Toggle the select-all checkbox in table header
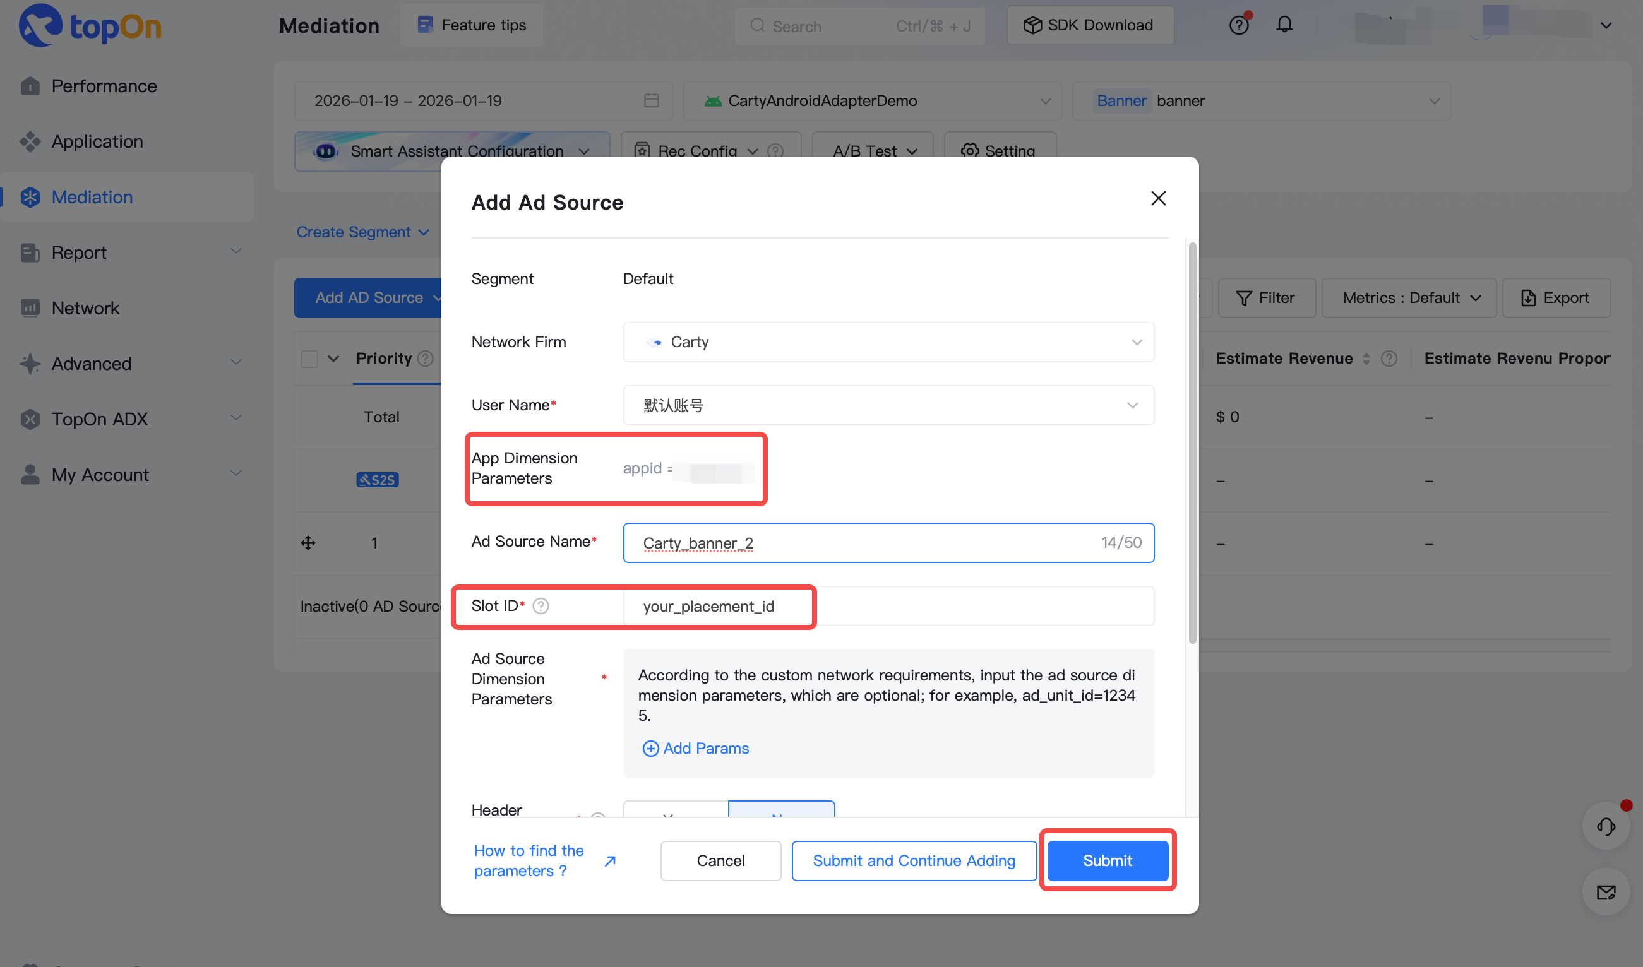 point(309,359)
